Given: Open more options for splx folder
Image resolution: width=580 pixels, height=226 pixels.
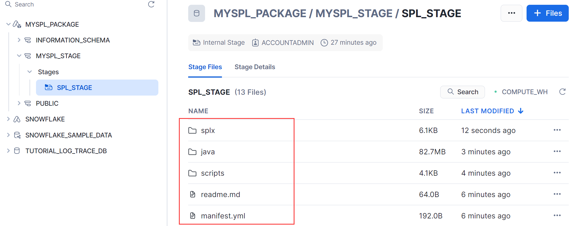Looking at the screenshot, I should [557, 130].
